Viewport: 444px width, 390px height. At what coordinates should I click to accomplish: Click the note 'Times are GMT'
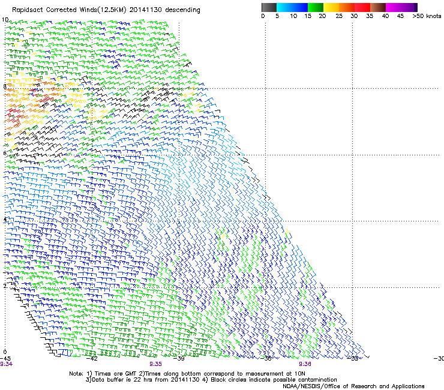pos(116,374)
